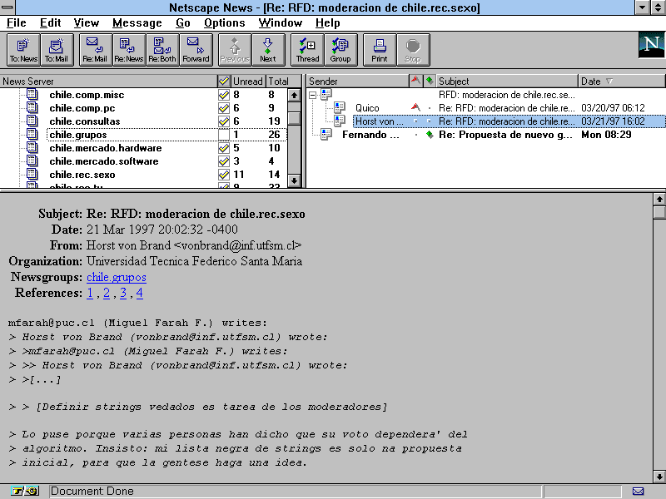
Task: Click the message icon next to Quico
Action: click(x=339, y=108)
